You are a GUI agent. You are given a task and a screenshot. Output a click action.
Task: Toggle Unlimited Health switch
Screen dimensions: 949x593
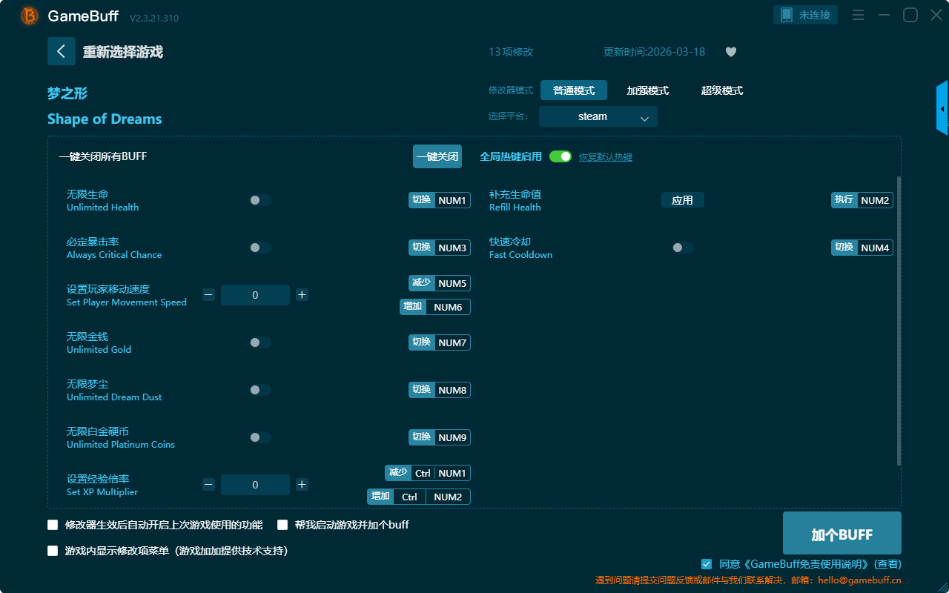click(x=260, y=200)
